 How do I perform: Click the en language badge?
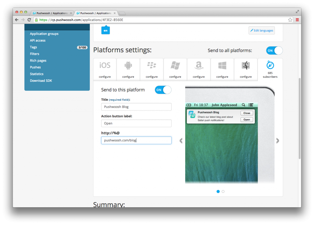tap(105, 30)
